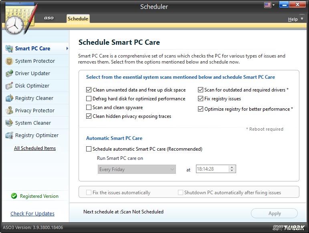The height and width of the screenshot is (233, 309).
Task: Open the Help dropdown arrow
Action: (x=302, y=19)
